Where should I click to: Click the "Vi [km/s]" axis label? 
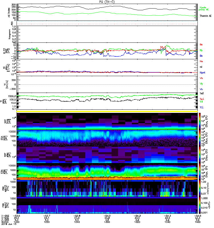(x=7, y=84)
